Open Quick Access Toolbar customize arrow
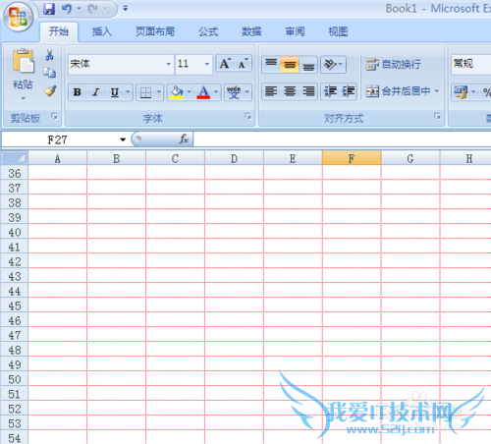The image size is (491, 444). click(x=126, y=9)
